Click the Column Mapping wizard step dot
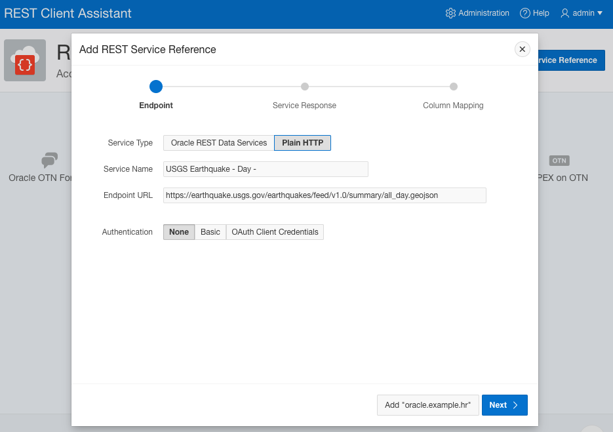 point(453,86)
